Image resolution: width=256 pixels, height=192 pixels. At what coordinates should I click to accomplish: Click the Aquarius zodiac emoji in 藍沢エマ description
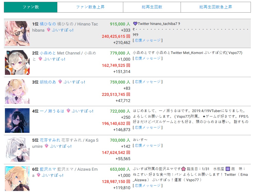(228, 169)
